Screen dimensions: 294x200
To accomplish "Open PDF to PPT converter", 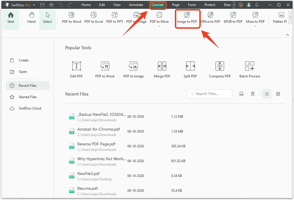I will [115, 18].
